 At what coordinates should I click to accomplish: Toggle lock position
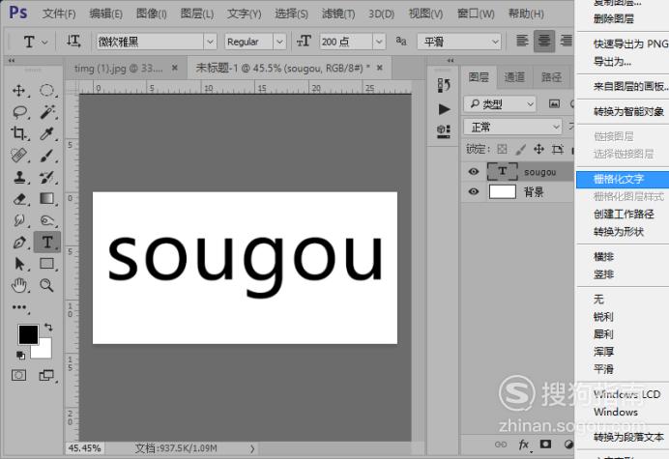pyautogui.click(x=538, y=149)
